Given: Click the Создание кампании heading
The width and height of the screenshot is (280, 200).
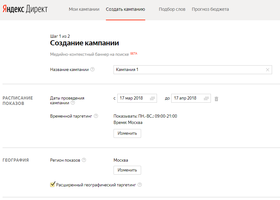Looking at the screenshot, I should pos(85,43).
